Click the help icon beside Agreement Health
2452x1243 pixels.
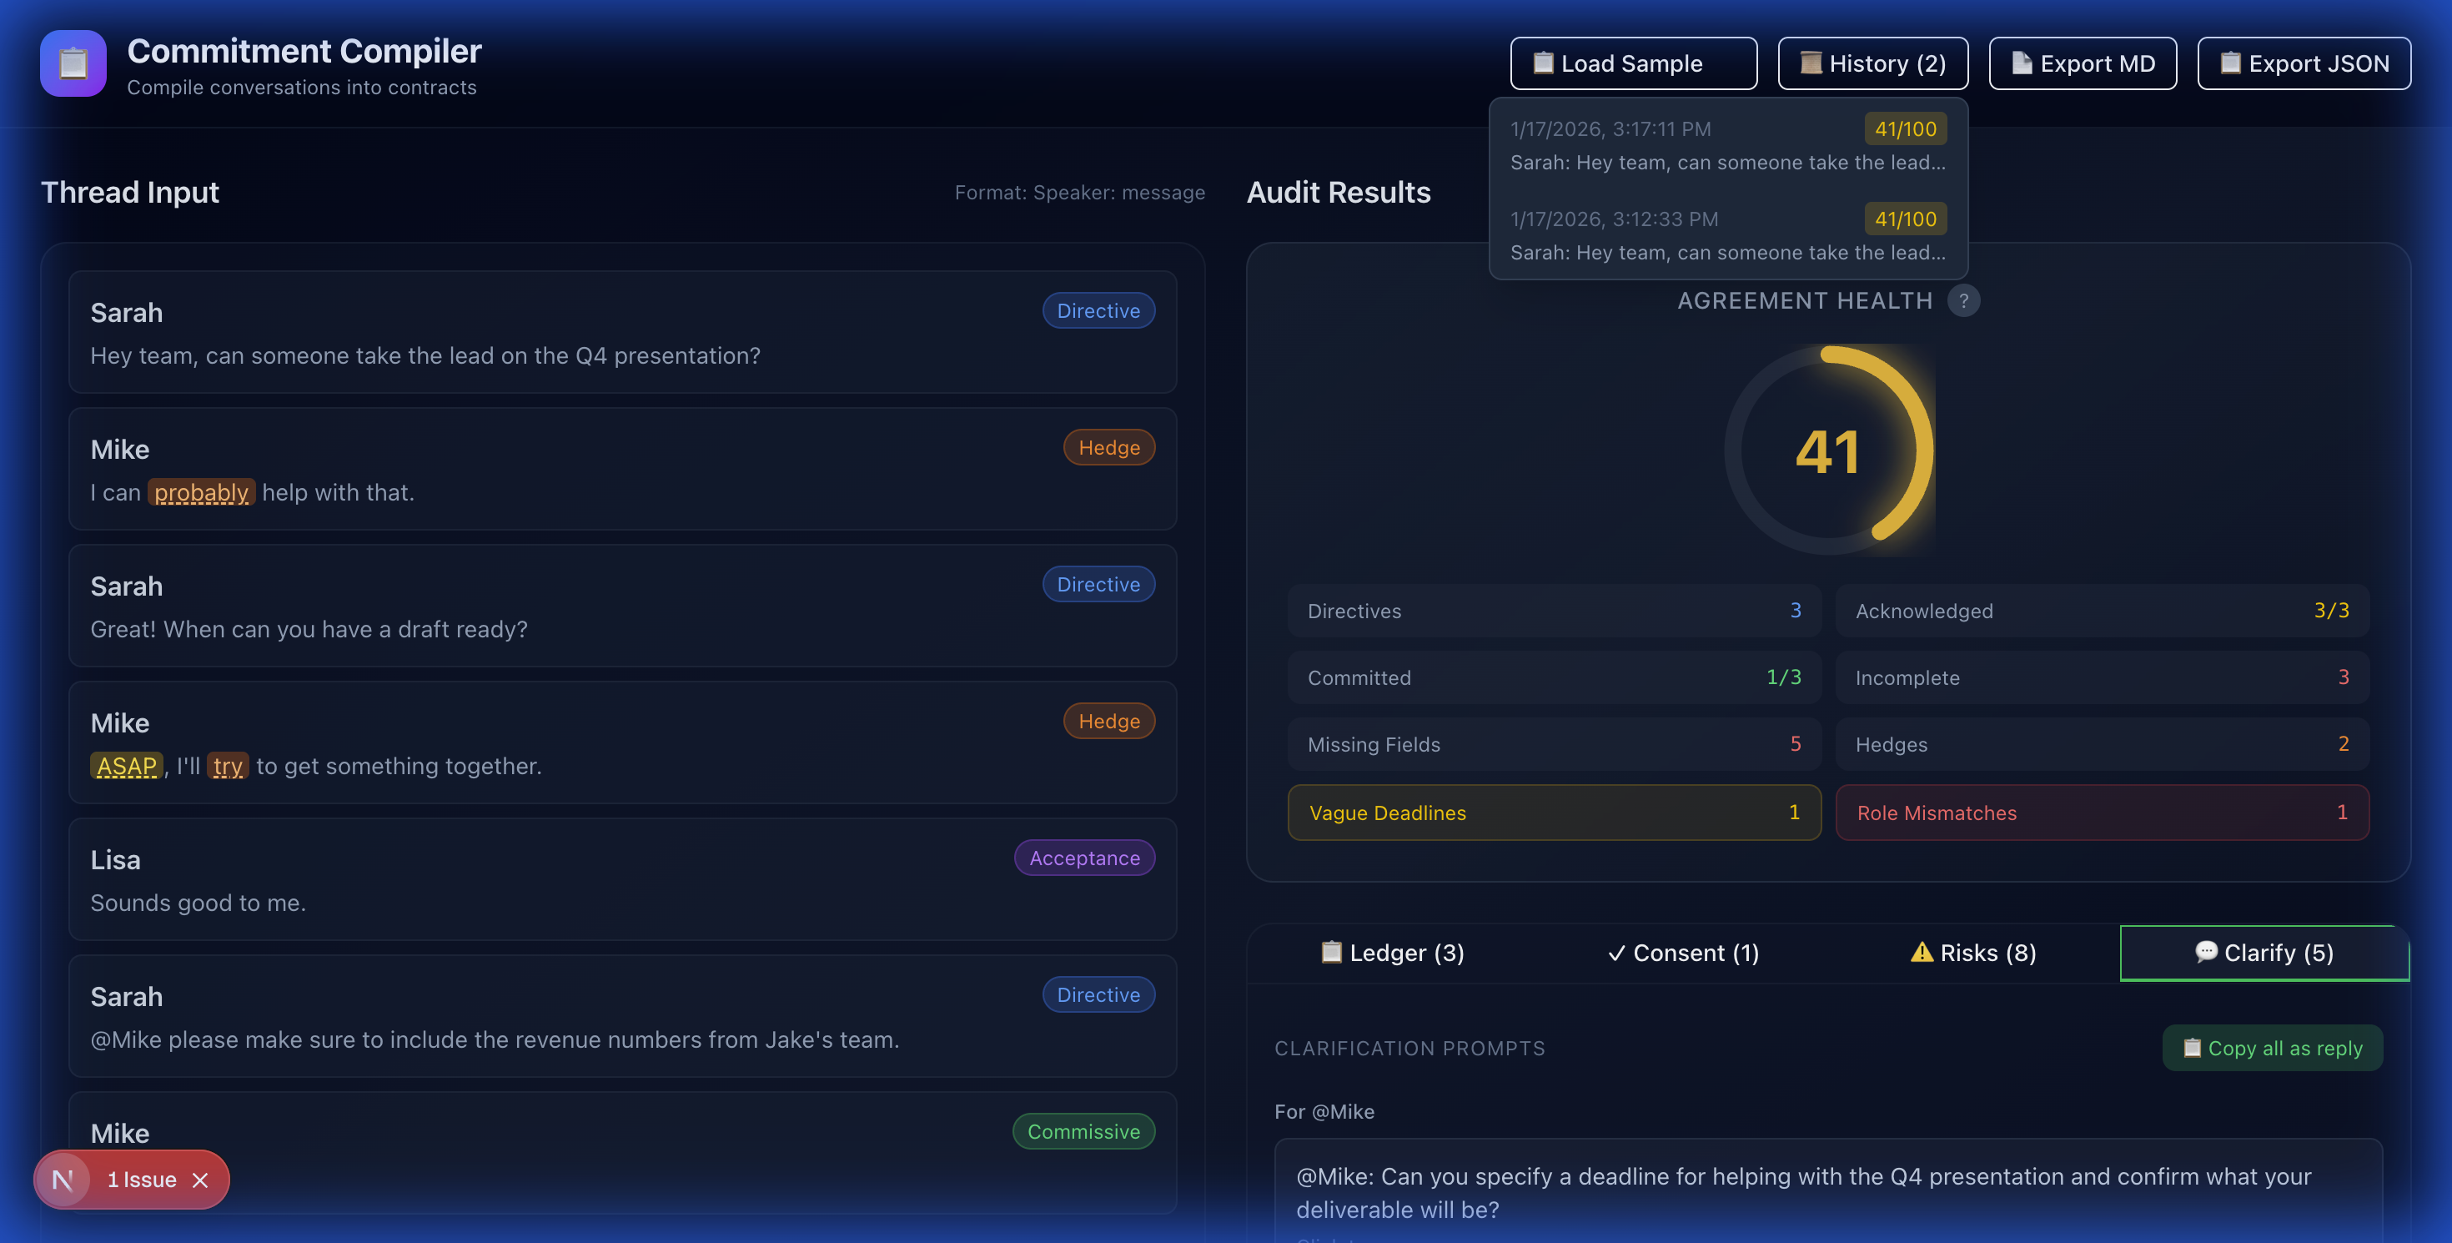(1962, 301)
